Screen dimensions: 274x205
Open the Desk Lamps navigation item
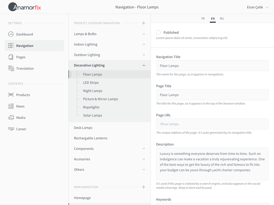(83, 128)
